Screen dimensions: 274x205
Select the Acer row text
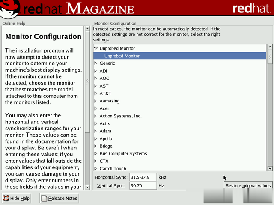pos(104,108)
